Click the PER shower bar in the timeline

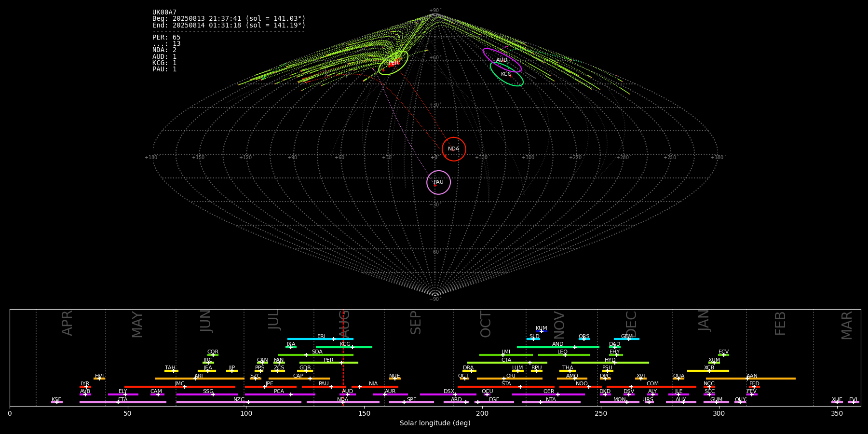[x=329, y=363]
